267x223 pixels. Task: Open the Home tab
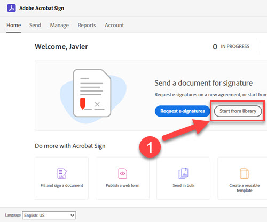[14, 25]
